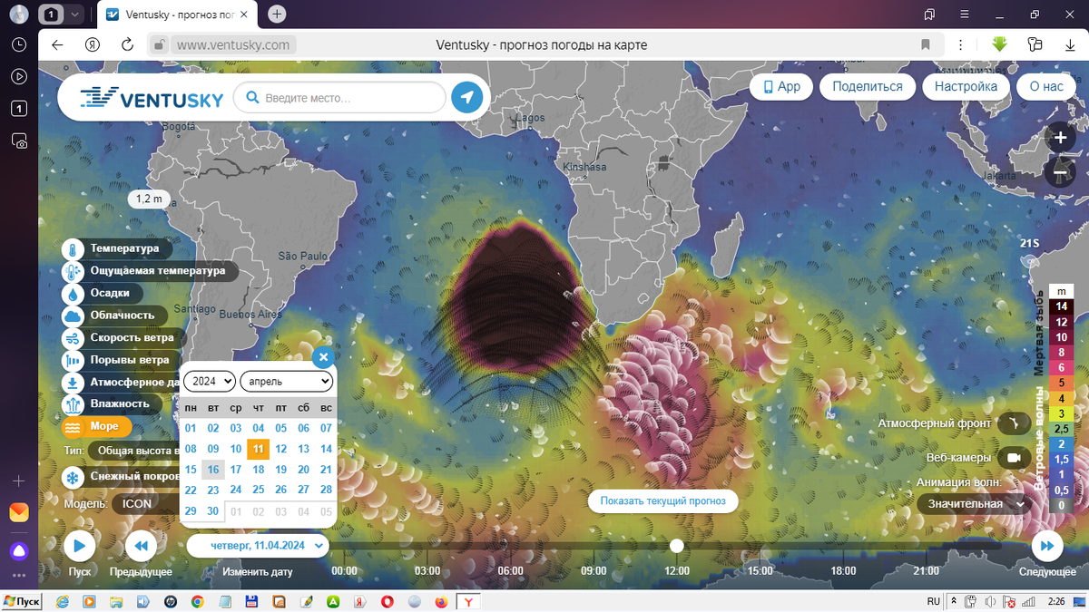Image resolution: width=1089 pixels, height=612 pixels.
Task: Jump to 21:00 on the timeline
Action: pyautogui.click(x=927, y=571)
